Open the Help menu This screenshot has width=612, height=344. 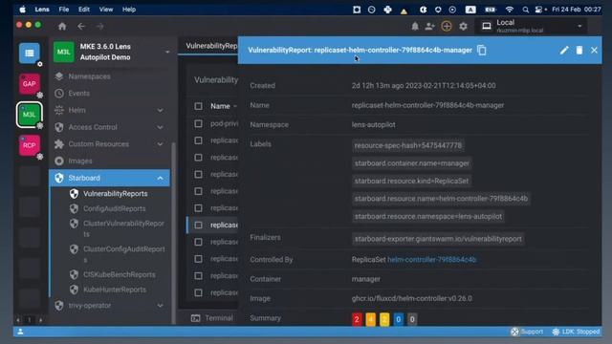click(x=129, y=10)
